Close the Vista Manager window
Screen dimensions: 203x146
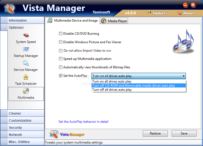click(x=193, y=5)
